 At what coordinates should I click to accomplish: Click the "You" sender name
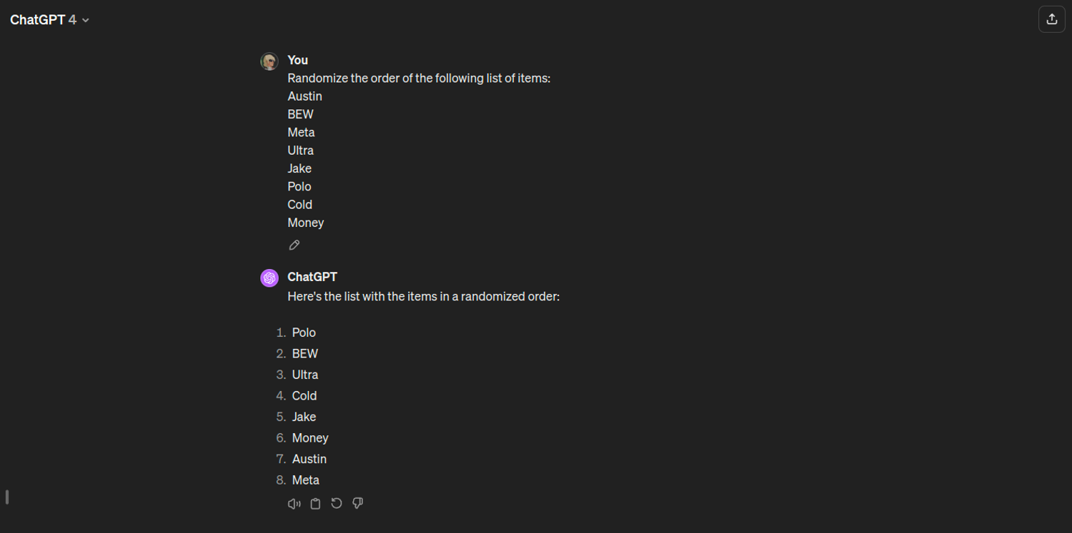297,60
